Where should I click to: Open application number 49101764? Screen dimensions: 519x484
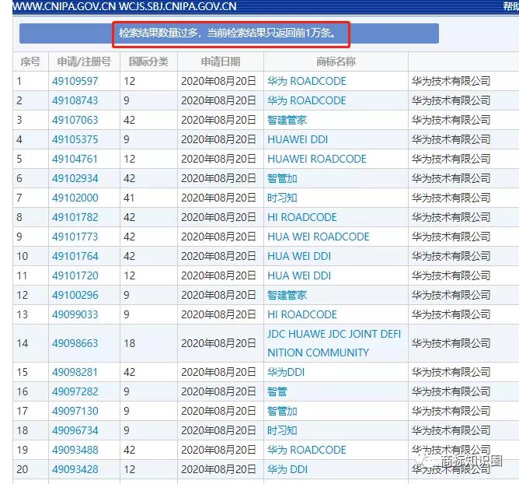[75, 256]
